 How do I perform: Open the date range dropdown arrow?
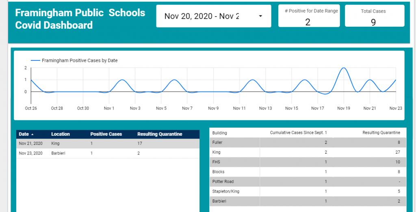[260, 16]
